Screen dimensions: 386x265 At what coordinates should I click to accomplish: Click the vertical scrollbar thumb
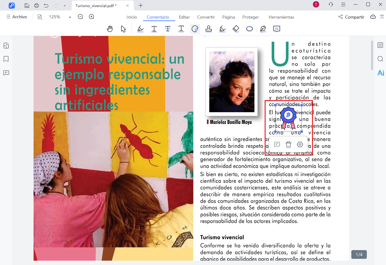[372, 55]
